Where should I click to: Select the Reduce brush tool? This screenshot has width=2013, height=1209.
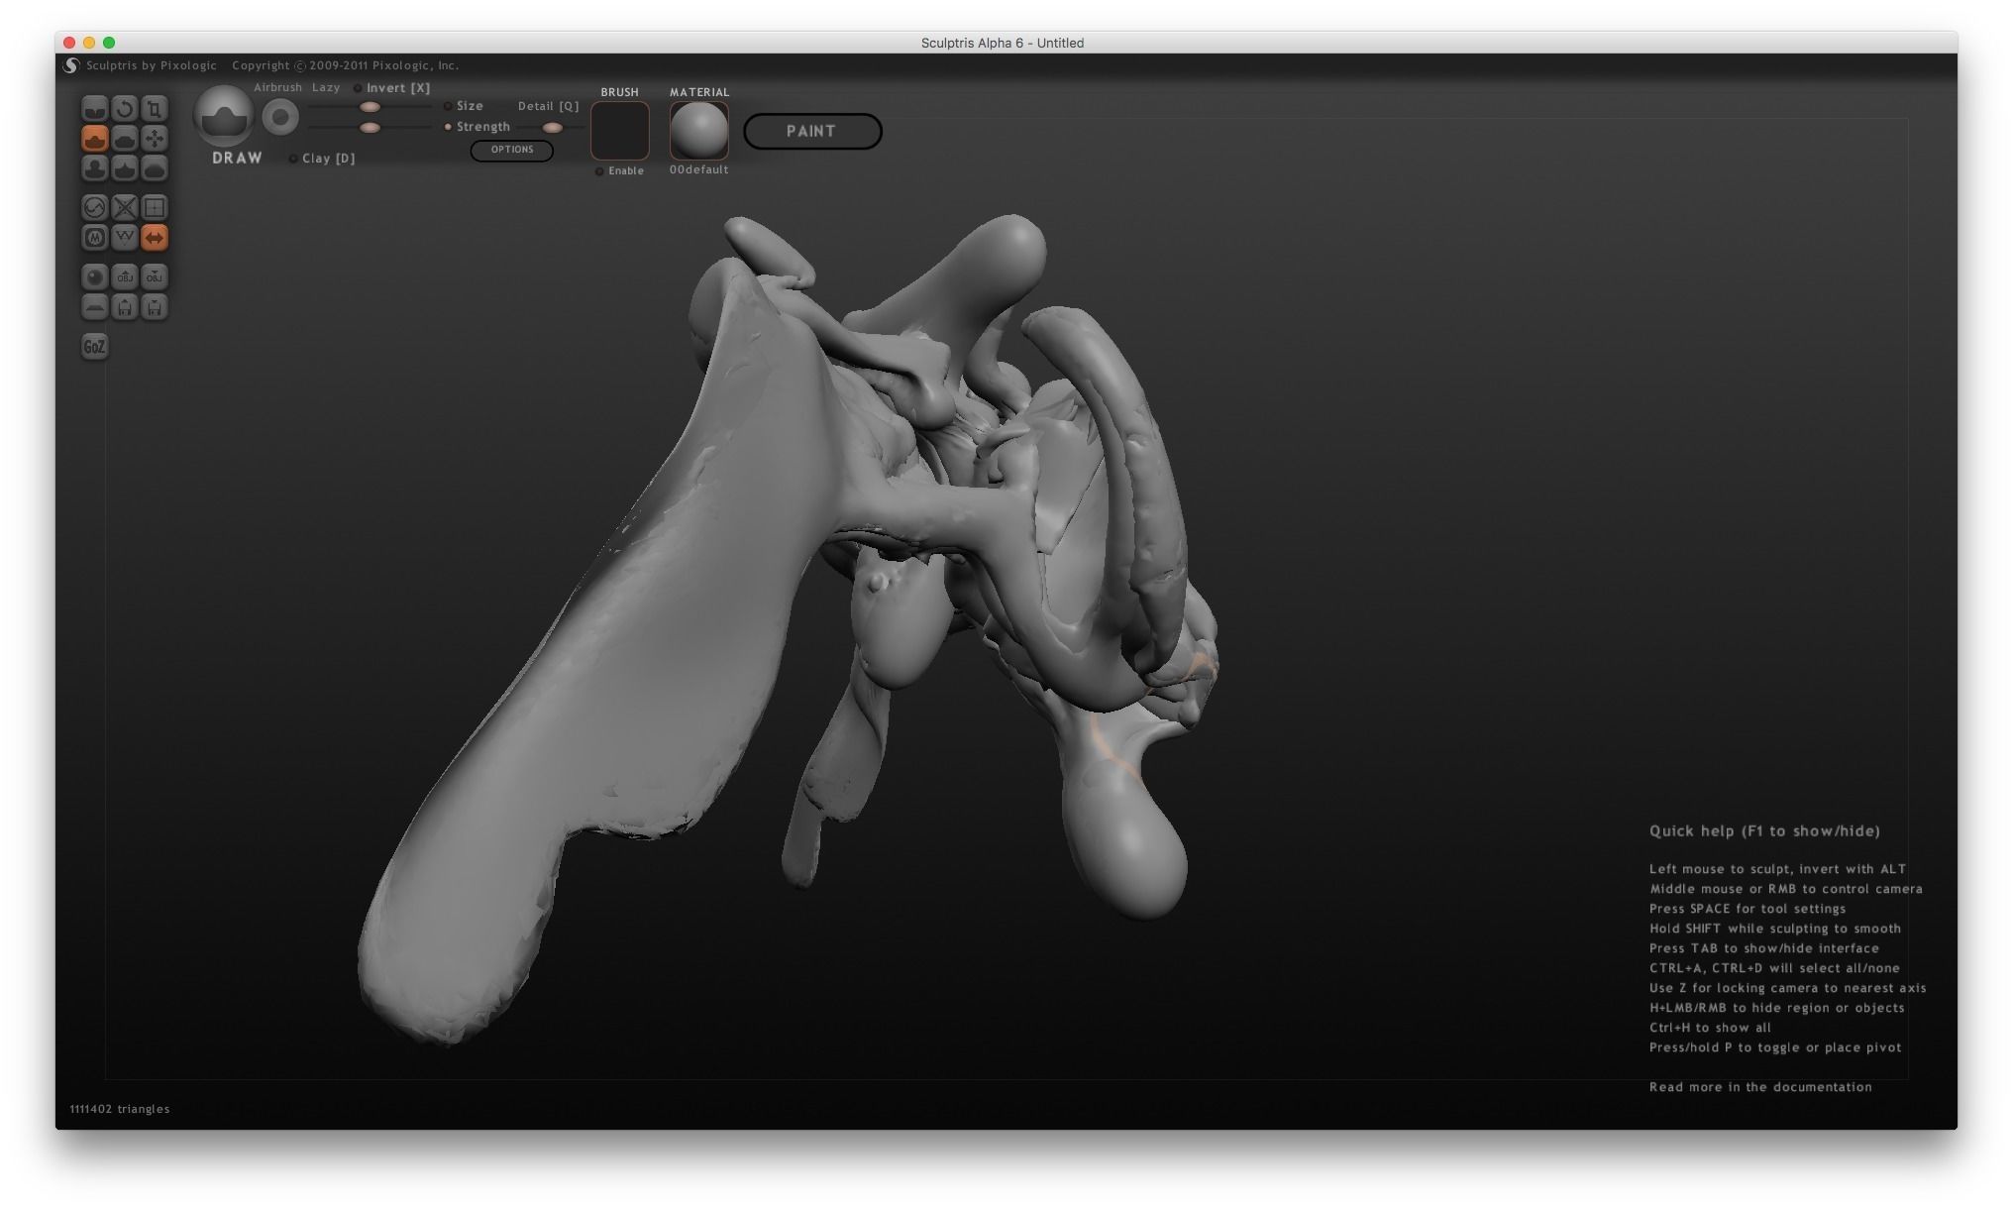[94, 207]
